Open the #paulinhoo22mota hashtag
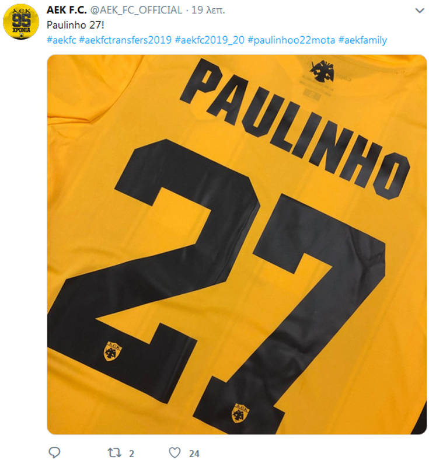The height and width of the screenshot is (460, 429). click(291, 40)
